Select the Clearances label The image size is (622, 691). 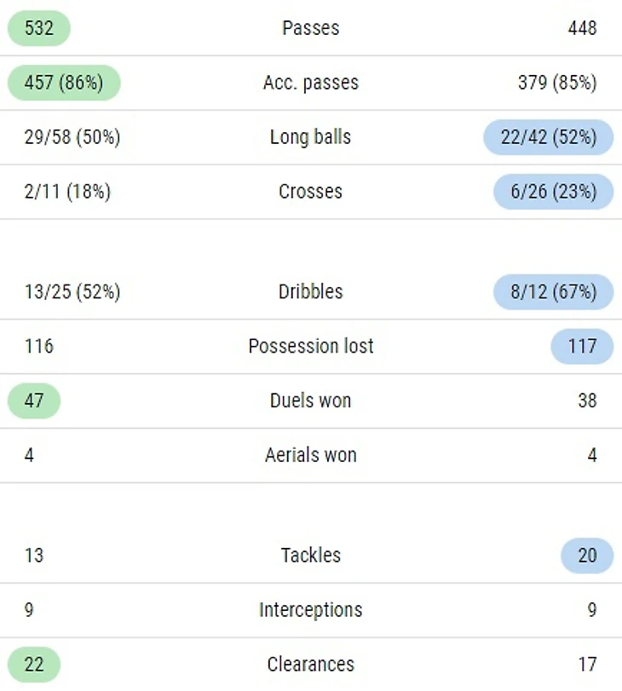point(310,665)
